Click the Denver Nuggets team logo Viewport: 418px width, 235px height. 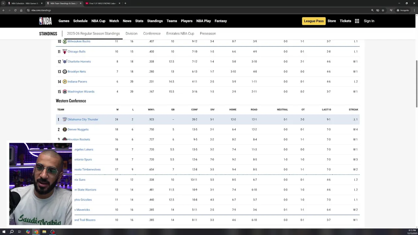(x=65, y=130)
